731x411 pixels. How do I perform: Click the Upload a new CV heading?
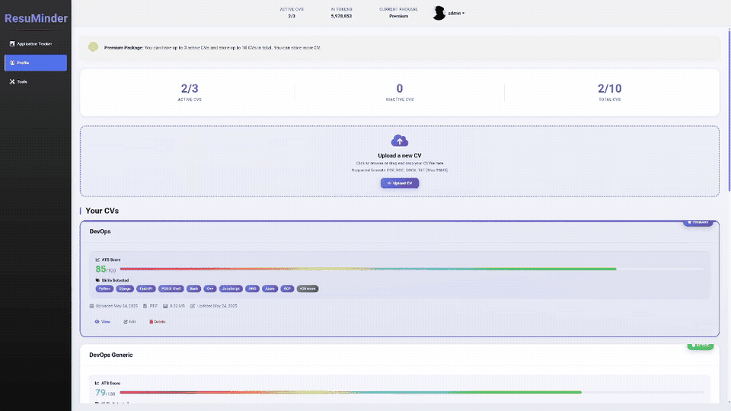tap(400, 155)
